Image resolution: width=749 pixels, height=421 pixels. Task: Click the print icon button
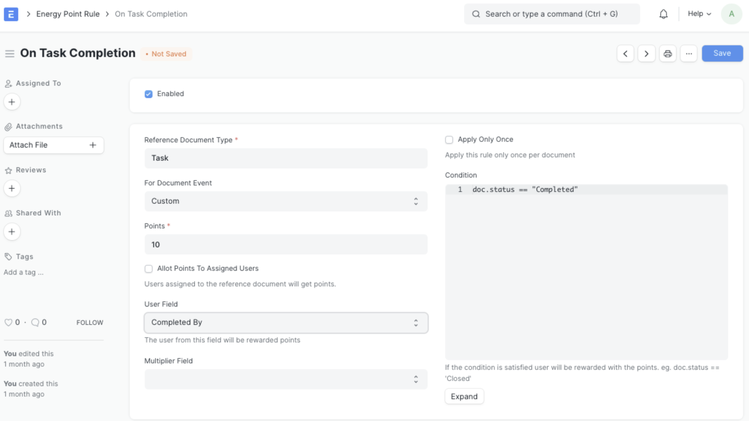668,53
